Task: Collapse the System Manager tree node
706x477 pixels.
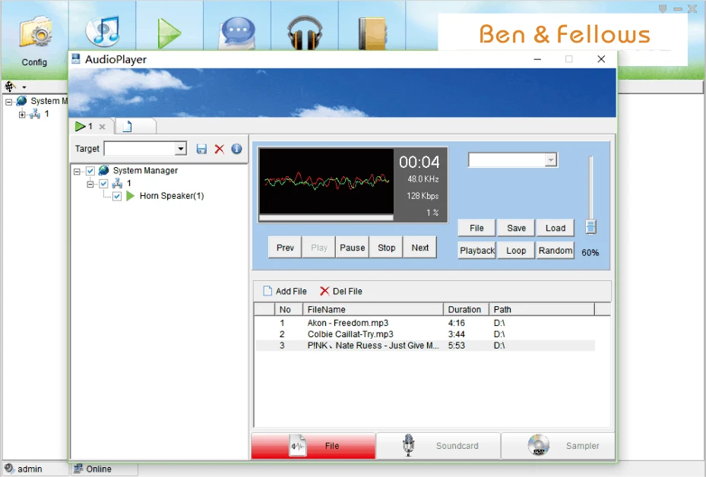Action: pos(79,170)
